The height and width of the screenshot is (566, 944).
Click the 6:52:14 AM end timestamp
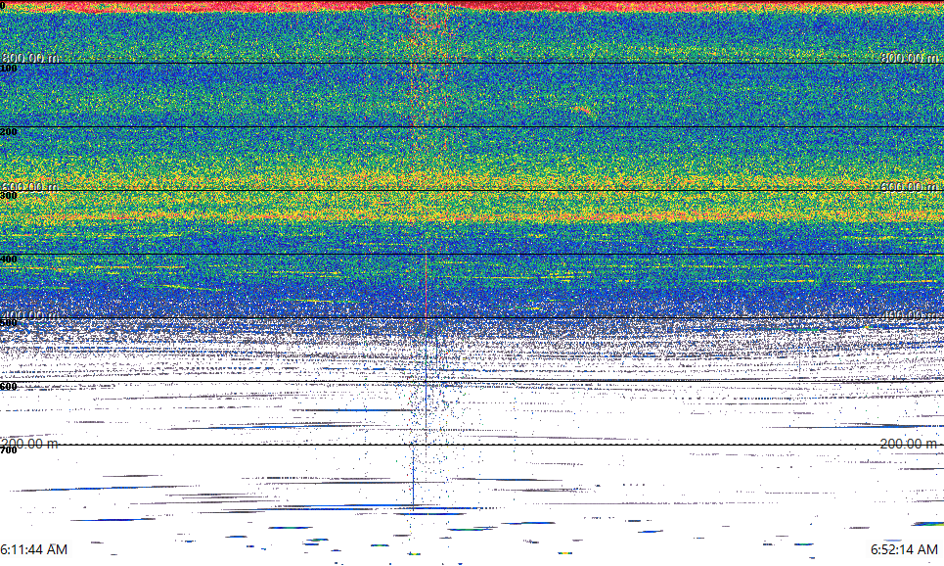pos(904,549)
